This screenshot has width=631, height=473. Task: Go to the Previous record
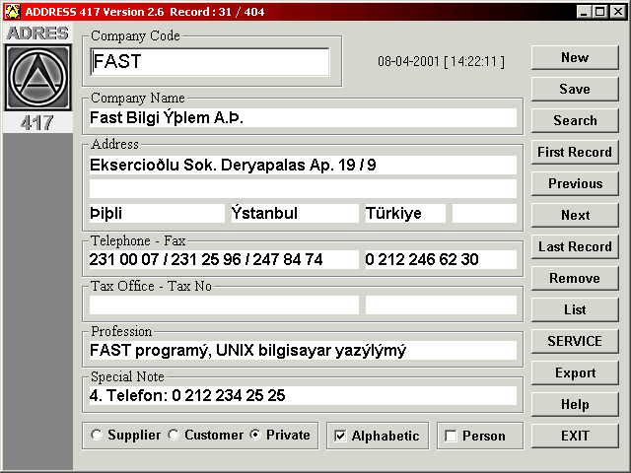click(575, 183)
